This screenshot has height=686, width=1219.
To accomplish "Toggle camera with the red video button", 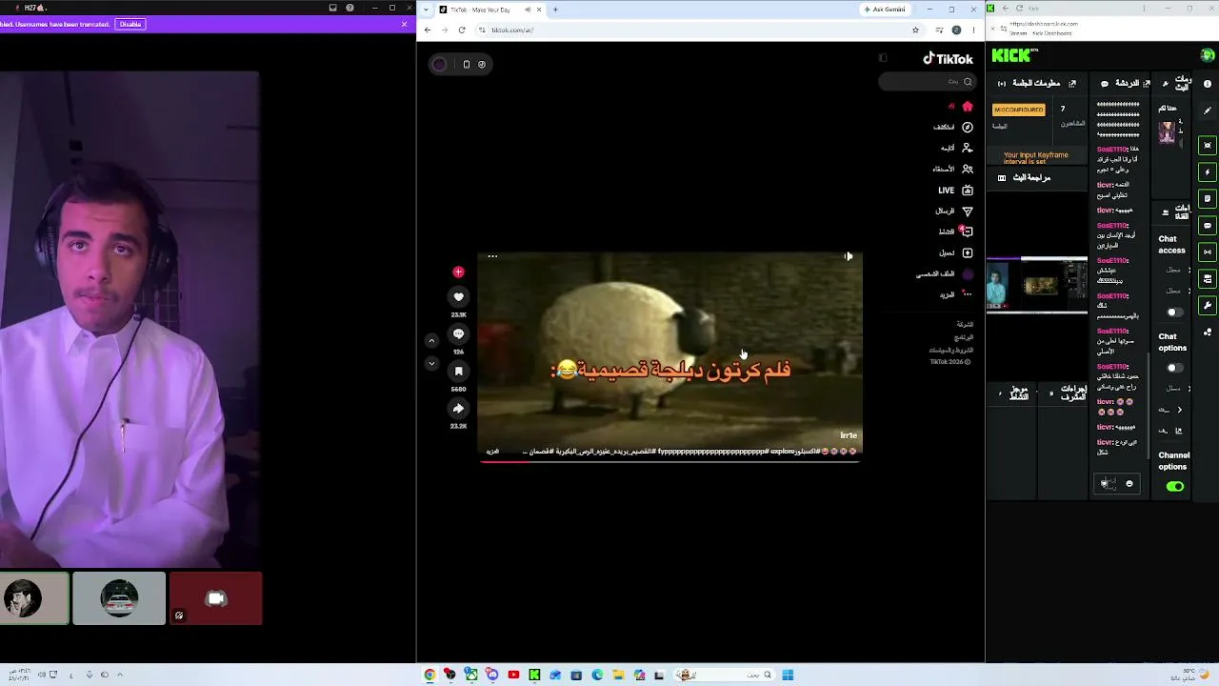I will tap(216, 598).
